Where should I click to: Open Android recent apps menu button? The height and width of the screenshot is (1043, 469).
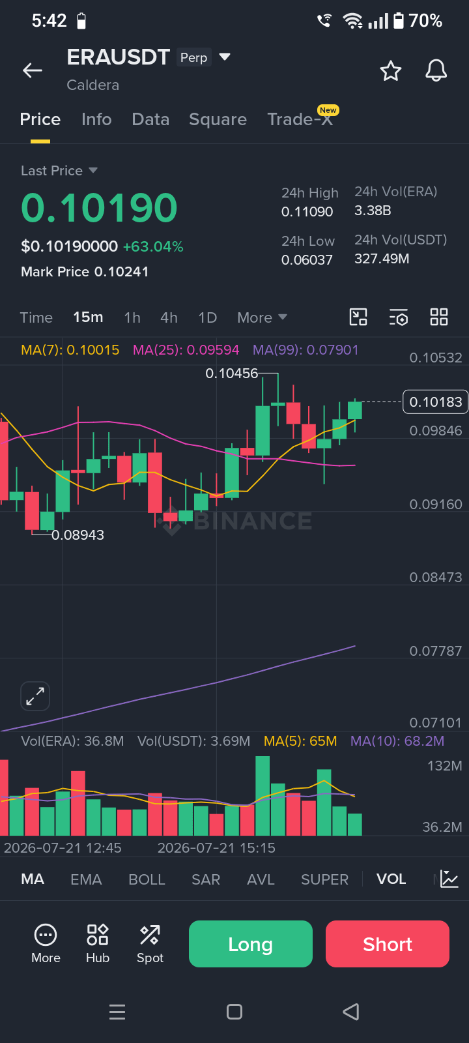pyautogui.click(x=117, y=1012)
